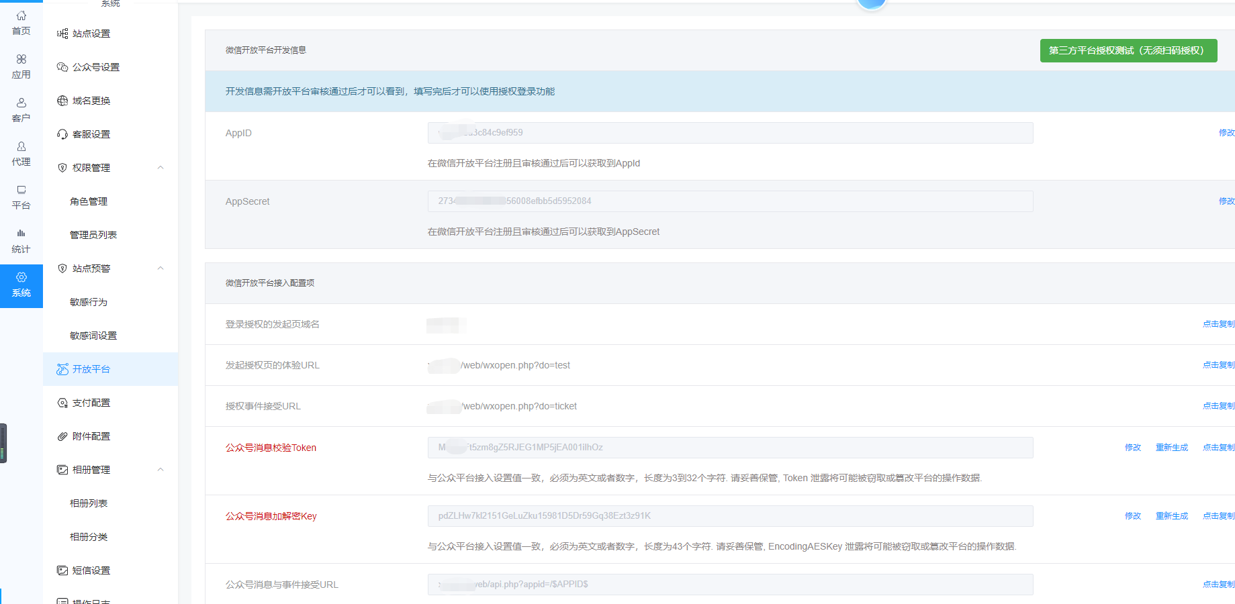Viewport: 1235px width, 604px height.
Task: Open the 客户 customers icon in left rail
Action: click(21, 103)
